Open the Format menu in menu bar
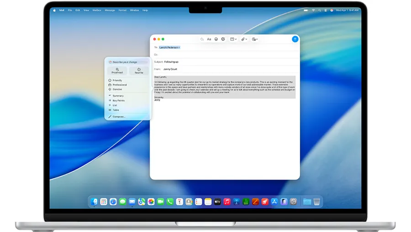Screen dimensions: 411x232 122,10
